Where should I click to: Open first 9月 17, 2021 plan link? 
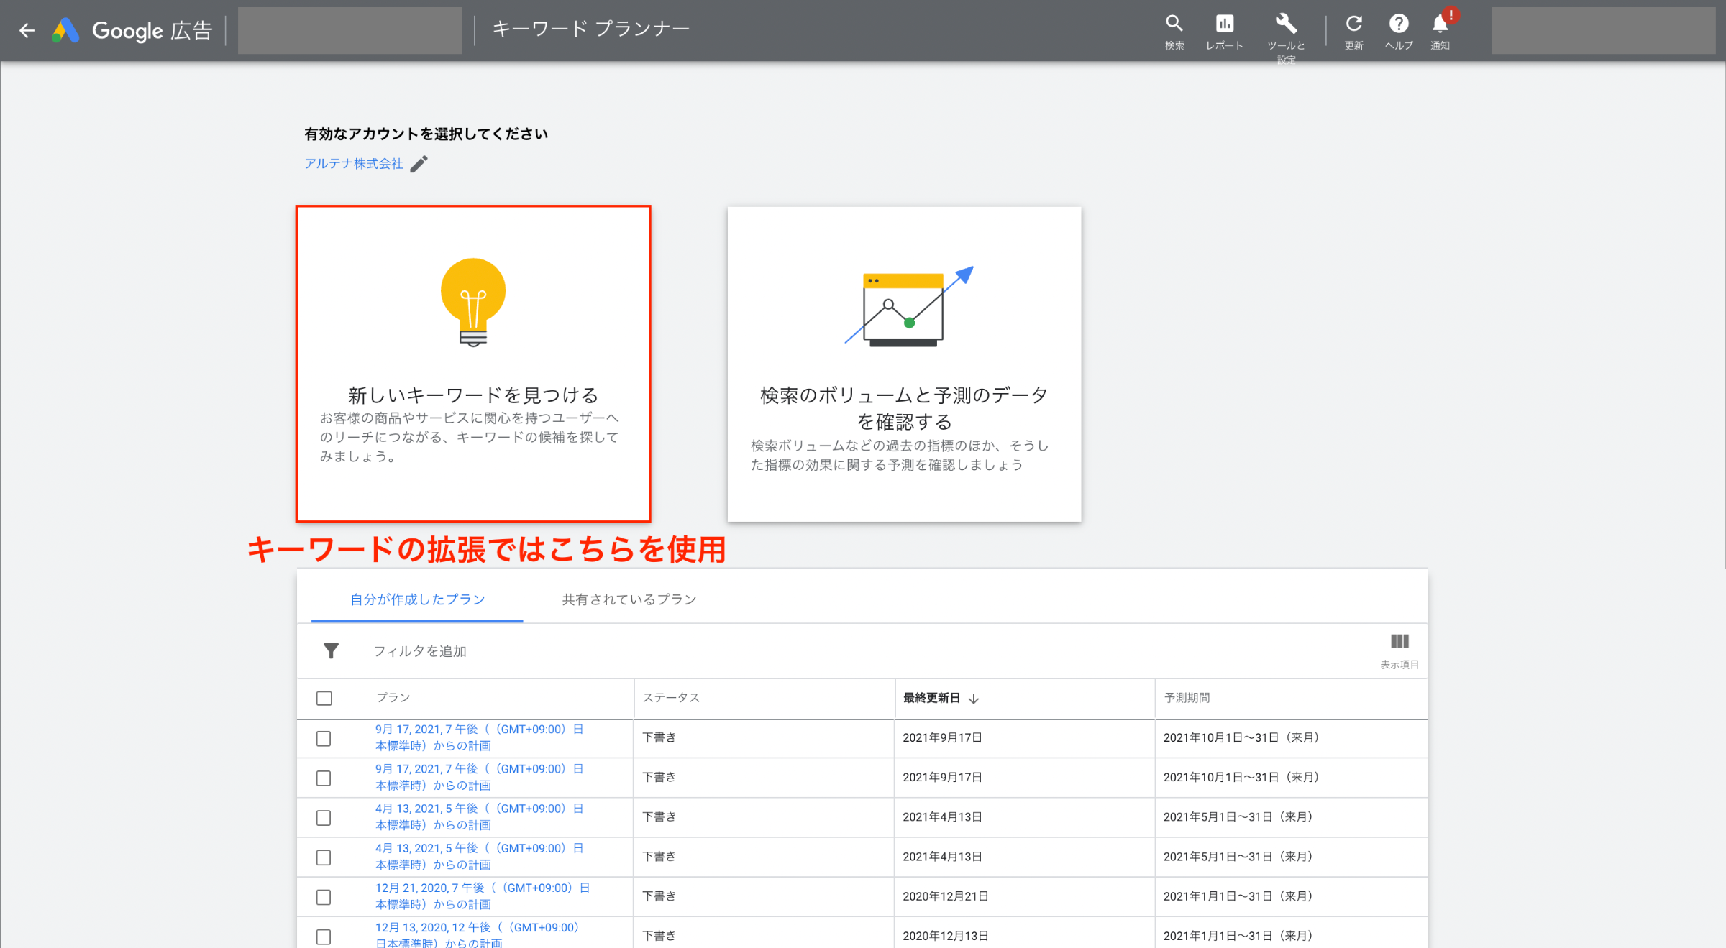point(480,737)
